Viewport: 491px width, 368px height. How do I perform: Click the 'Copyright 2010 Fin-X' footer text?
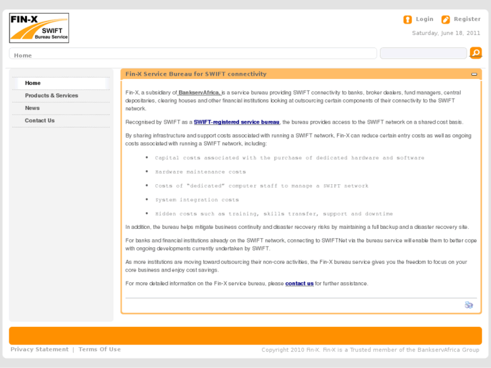[x=370, y=350]
